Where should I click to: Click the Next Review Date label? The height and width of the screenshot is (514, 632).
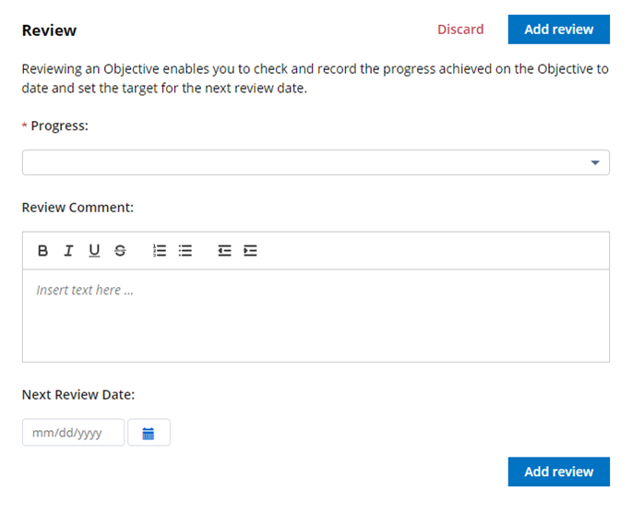click(78, 395)
